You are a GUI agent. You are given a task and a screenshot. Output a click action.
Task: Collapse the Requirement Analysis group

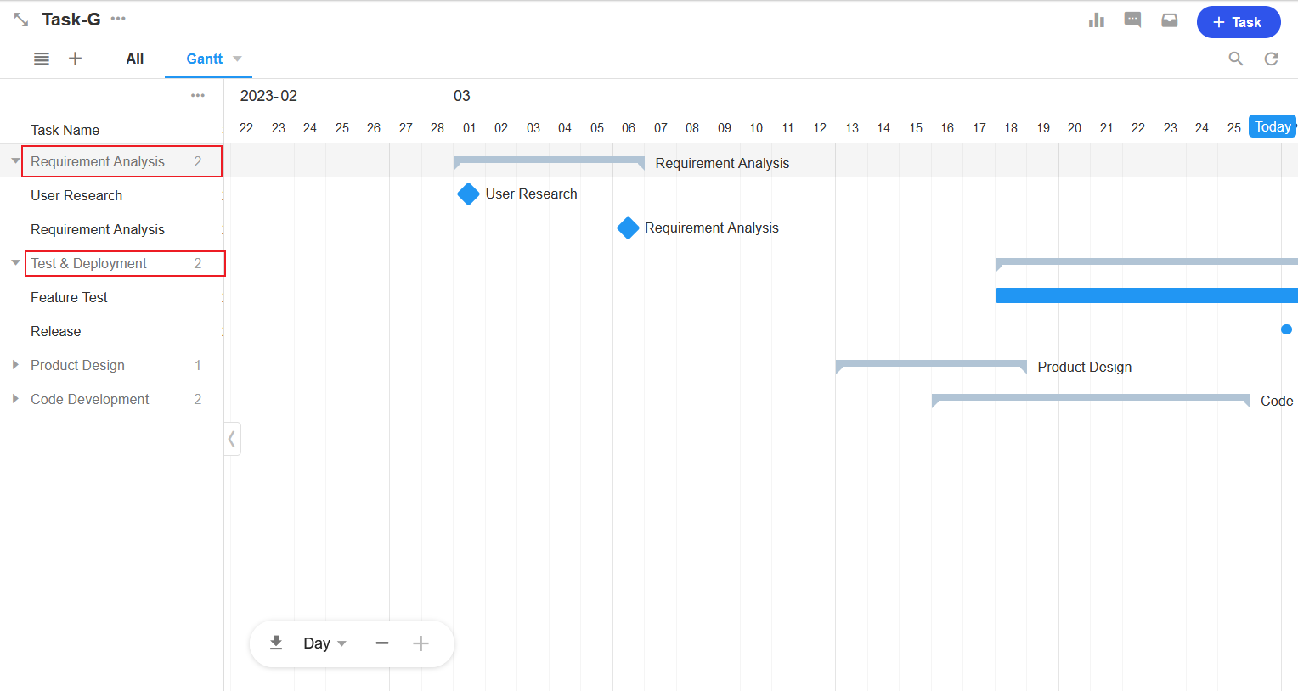point(15,161)
